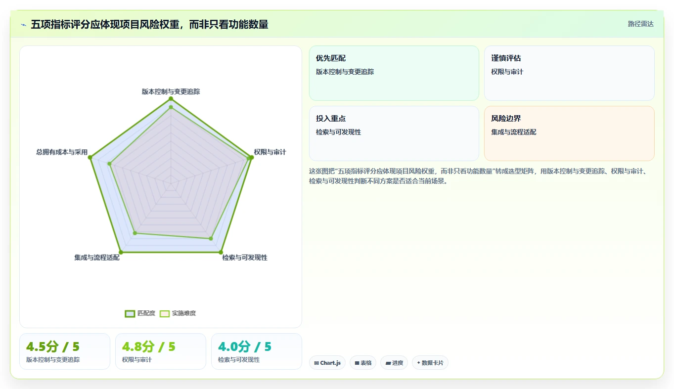674x389 pixels.
Task: Click the 实施难度 legend color box
Action: click(x=165, y=313)
